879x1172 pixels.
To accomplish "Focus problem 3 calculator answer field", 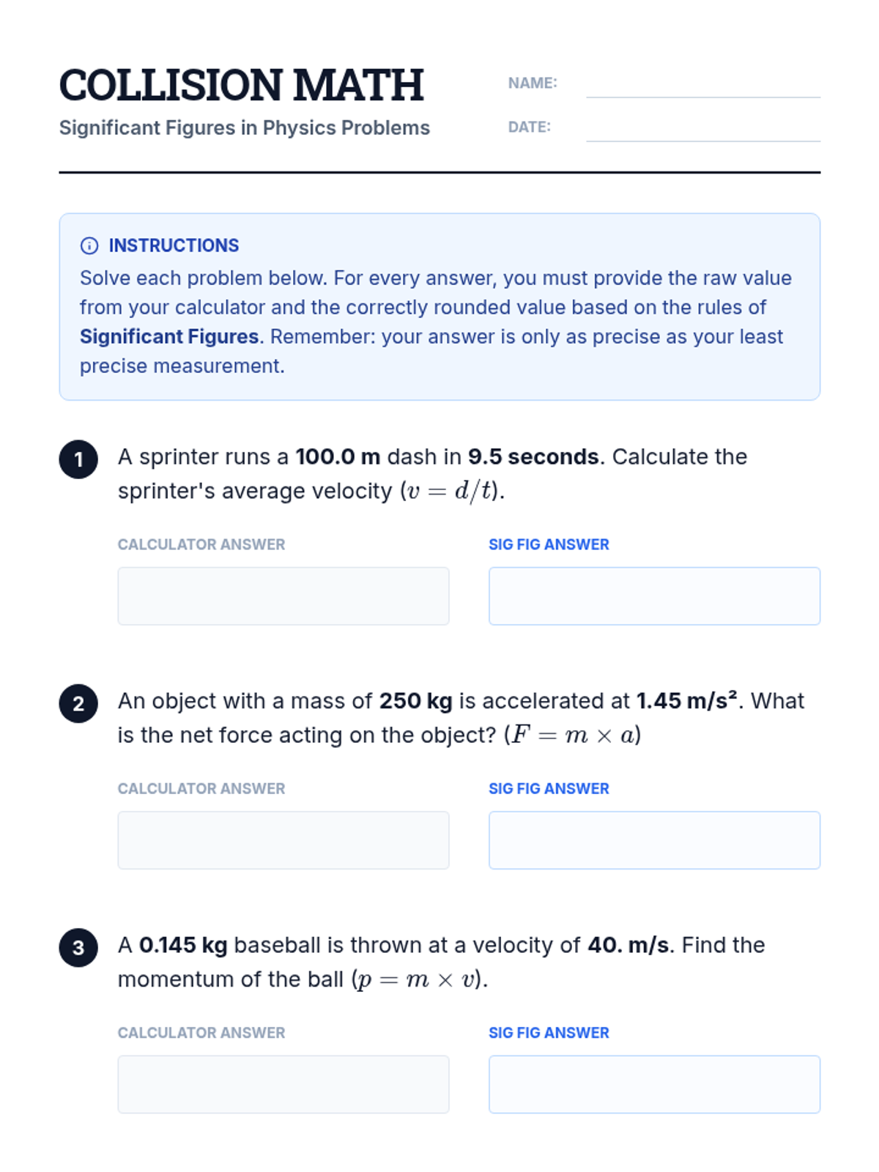I will [x=283, y=1083].
